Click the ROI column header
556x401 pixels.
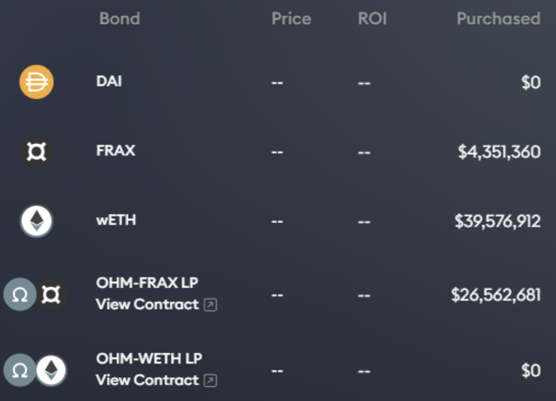point(372,18)
